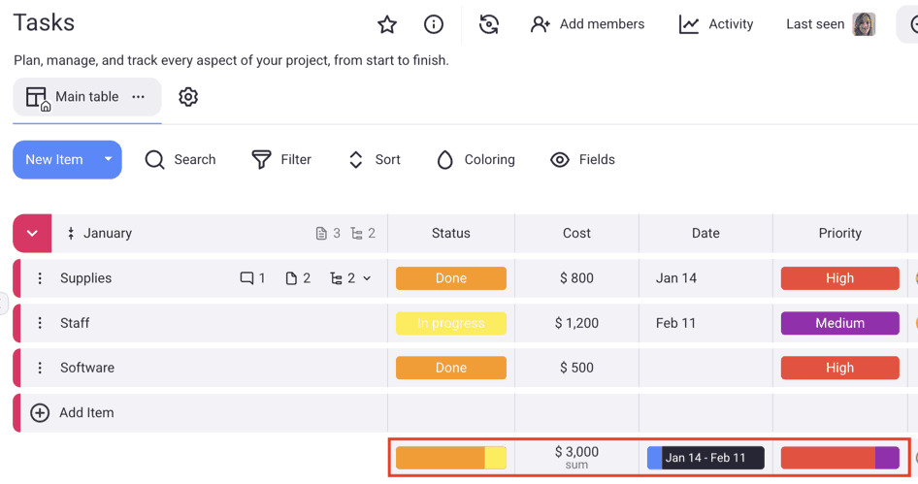Click Last seen user avatar

864,24
